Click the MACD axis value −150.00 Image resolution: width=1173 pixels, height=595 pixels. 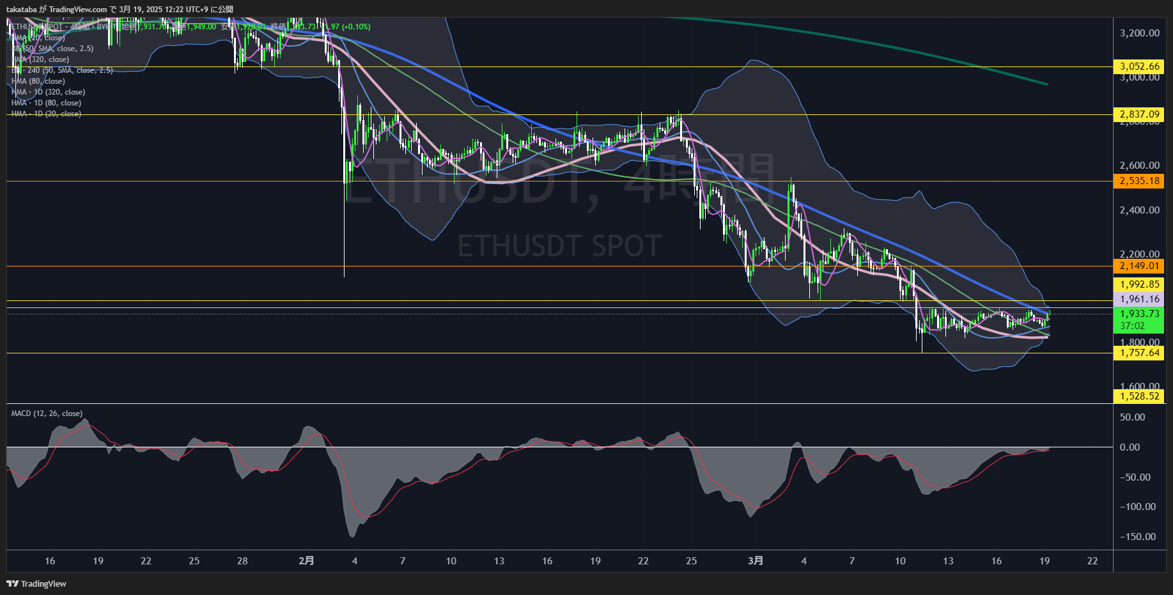[1138, 537]
